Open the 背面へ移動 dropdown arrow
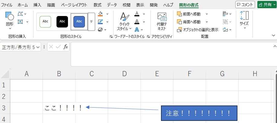 tap(207, 22)
